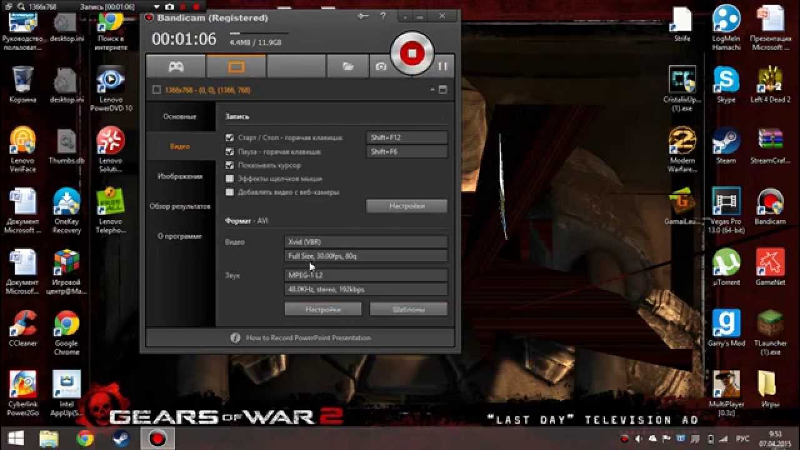This screenshot has height=450, width=800.
Task: Open Lenovo PowerDVD 10 desktop icon
Action: tap(111, 89)
